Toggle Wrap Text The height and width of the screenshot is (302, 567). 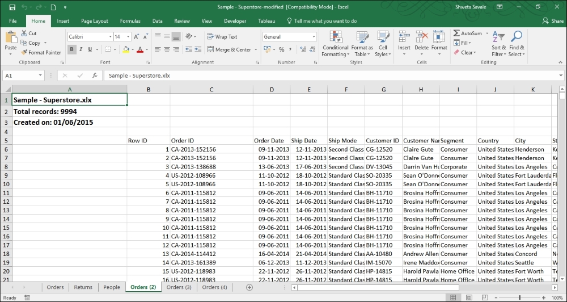[222, 36]
